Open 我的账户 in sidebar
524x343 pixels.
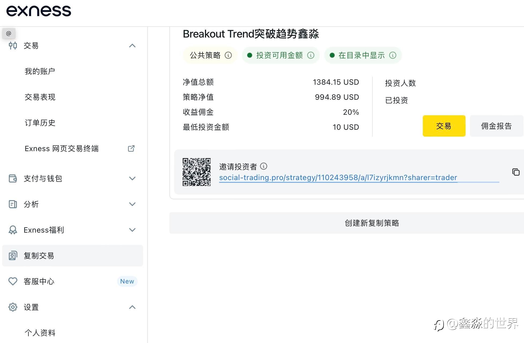coord(40,71)
